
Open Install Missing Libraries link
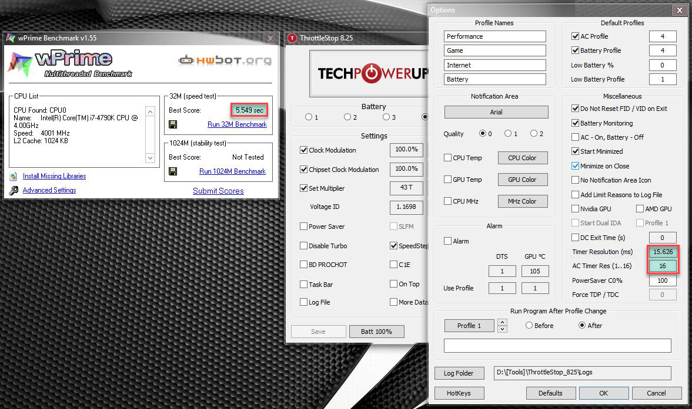pos(54,176)
